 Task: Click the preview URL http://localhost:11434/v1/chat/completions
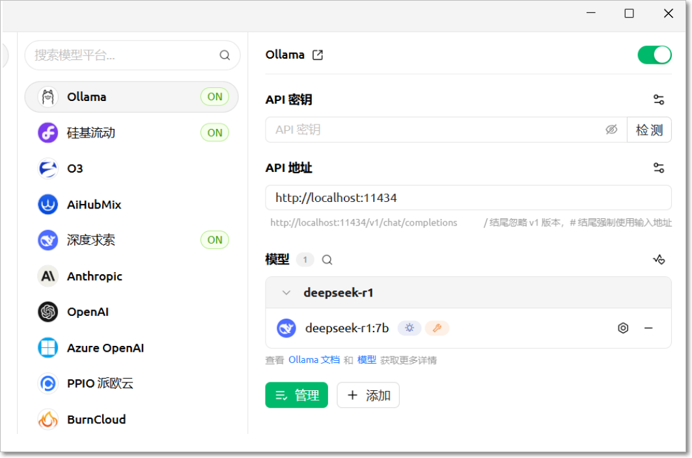(364, 223)
